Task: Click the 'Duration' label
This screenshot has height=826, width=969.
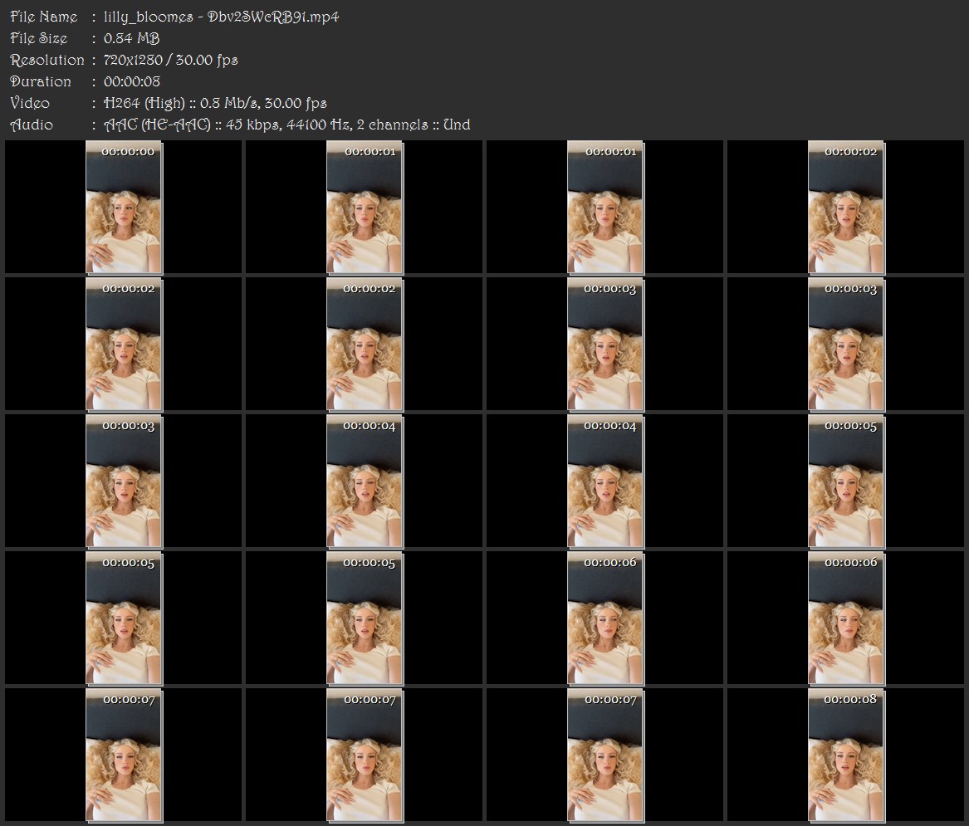Action: (41, 81)
